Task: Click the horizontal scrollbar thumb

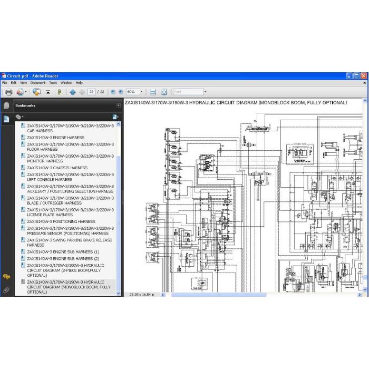Action: tap(219, 295)
